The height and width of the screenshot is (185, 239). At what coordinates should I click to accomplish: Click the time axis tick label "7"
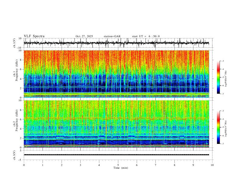(156, 165)
